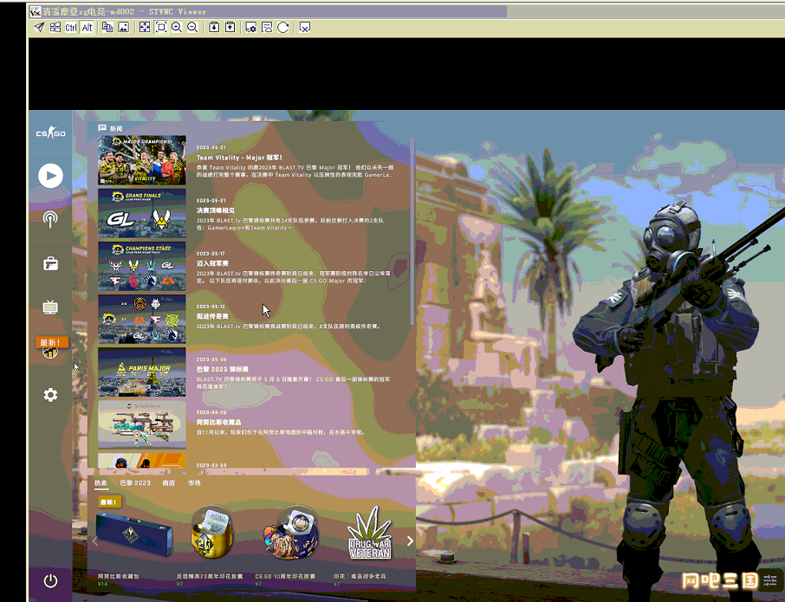This screenshot has height=602, width=785.
Task: Open the connection settings gear icon
Action: 250,27
